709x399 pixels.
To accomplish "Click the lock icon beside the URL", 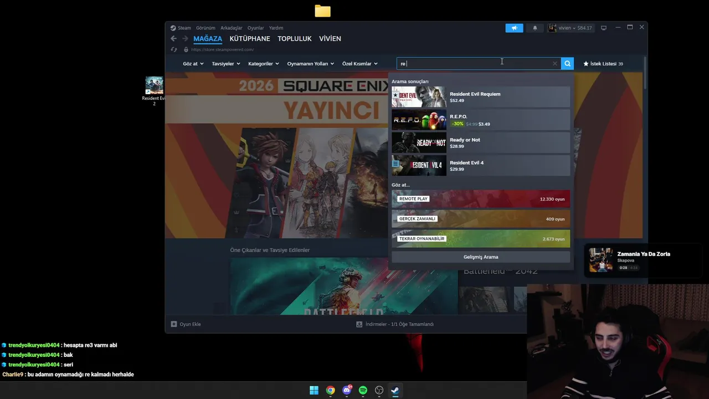I will click(186, 49).
